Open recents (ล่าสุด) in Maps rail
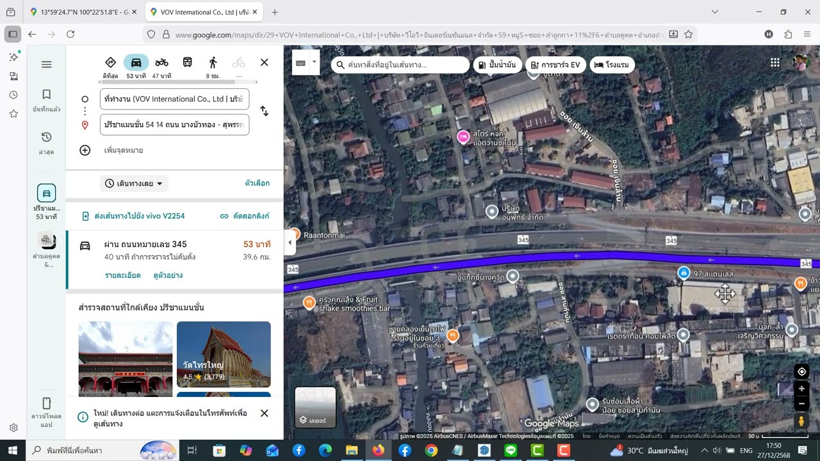820x461 pixels. pyautogui.click(x=46, y=143)
